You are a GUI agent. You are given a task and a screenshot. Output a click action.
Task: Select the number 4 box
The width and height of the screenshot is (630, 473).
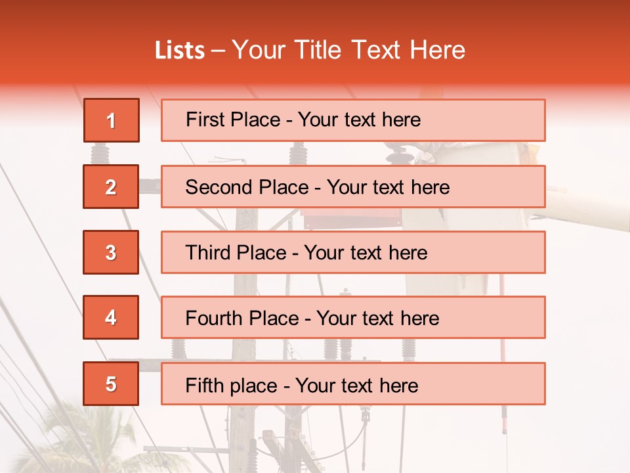pyautogui.click(x=111, y=317)
